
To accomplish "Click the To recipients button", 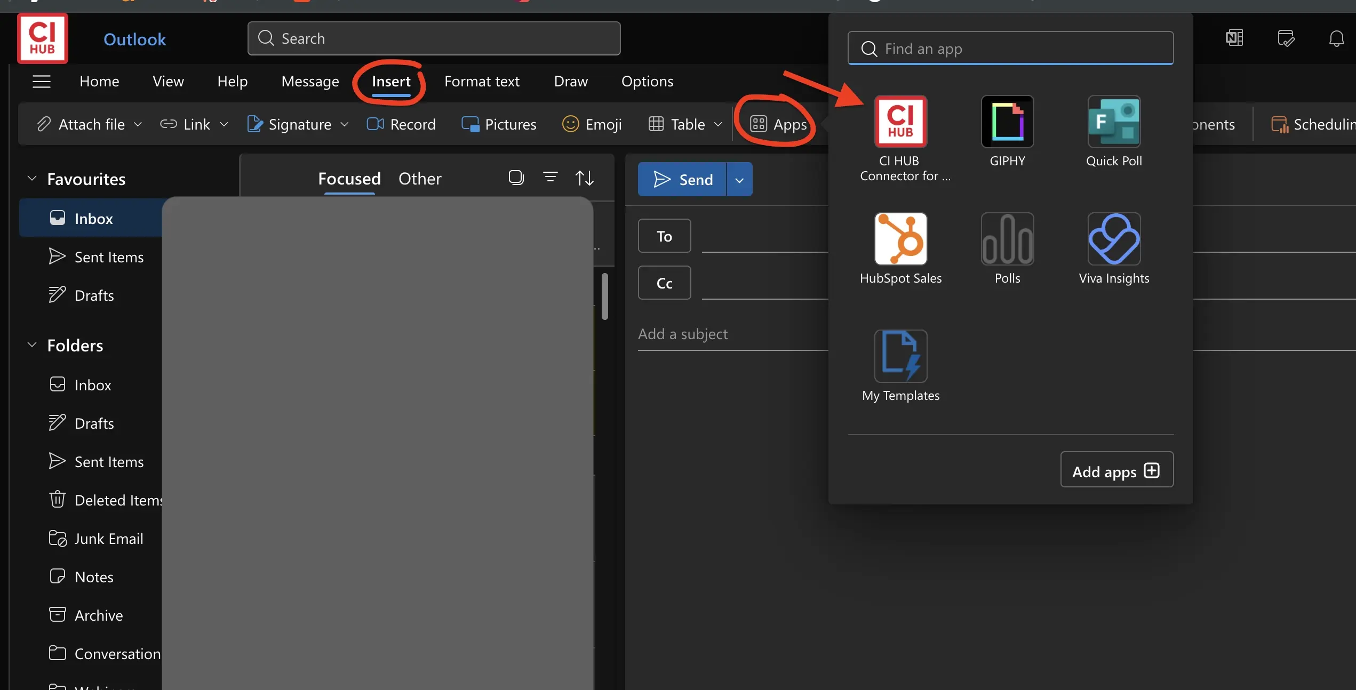I will [x=664, y=236].
